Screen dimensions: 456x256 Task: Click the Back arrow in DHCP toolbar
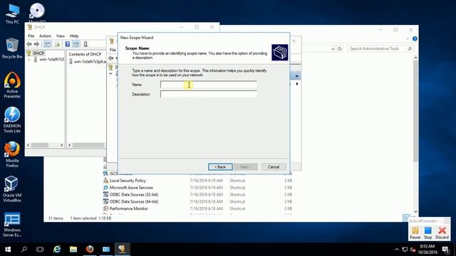click(x=29, y=44)
